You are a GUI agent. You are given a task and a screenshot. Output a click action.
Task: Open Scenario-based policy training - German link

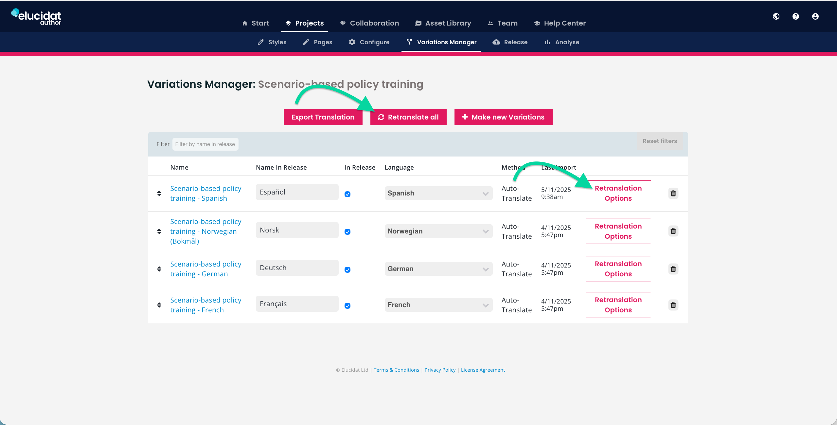tap(206, 269)
